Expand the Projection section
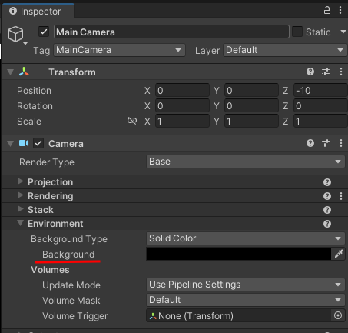Screen dimensions: 348x333 click(20, 181)
